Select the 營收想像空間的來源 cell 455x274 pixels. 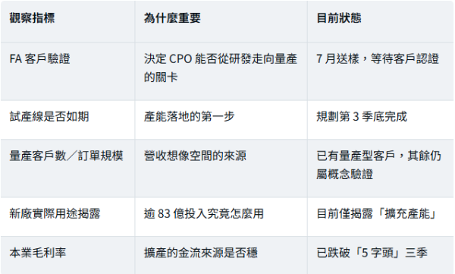pos(221,168)
